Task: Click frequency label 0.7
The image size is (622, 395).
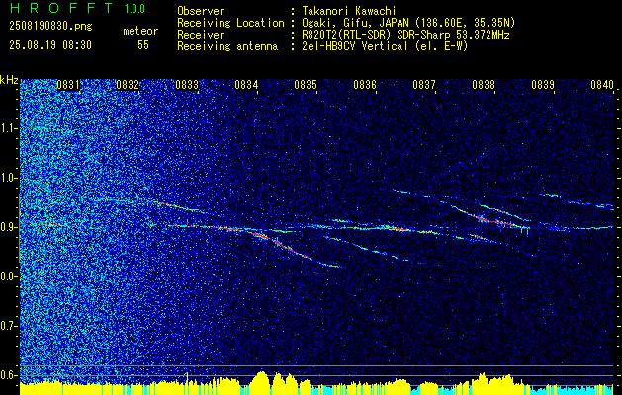Action: click(8, 326)
